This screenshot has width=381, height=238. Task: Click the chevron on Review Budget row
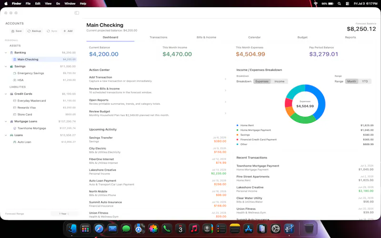[225, 113]
